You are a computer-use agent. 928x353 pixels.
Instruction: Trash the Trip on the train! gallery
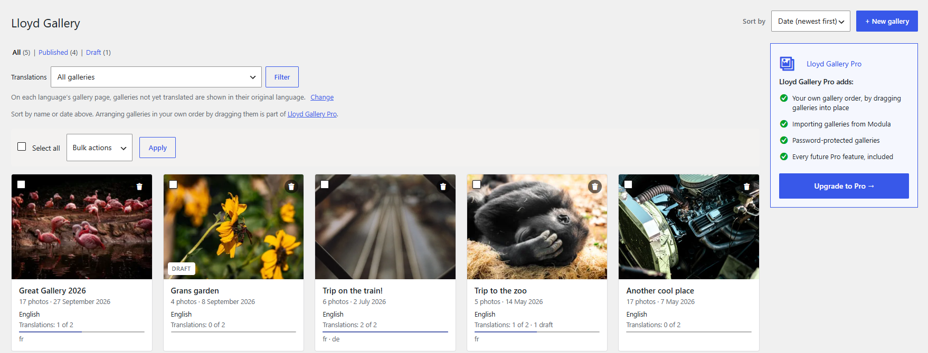click(443, 187)
